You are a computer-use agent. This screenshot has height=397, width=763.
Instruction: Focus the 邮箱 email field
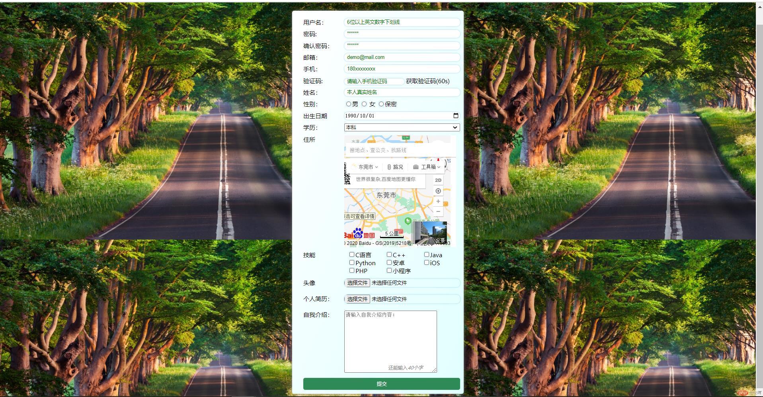[402, 57]
